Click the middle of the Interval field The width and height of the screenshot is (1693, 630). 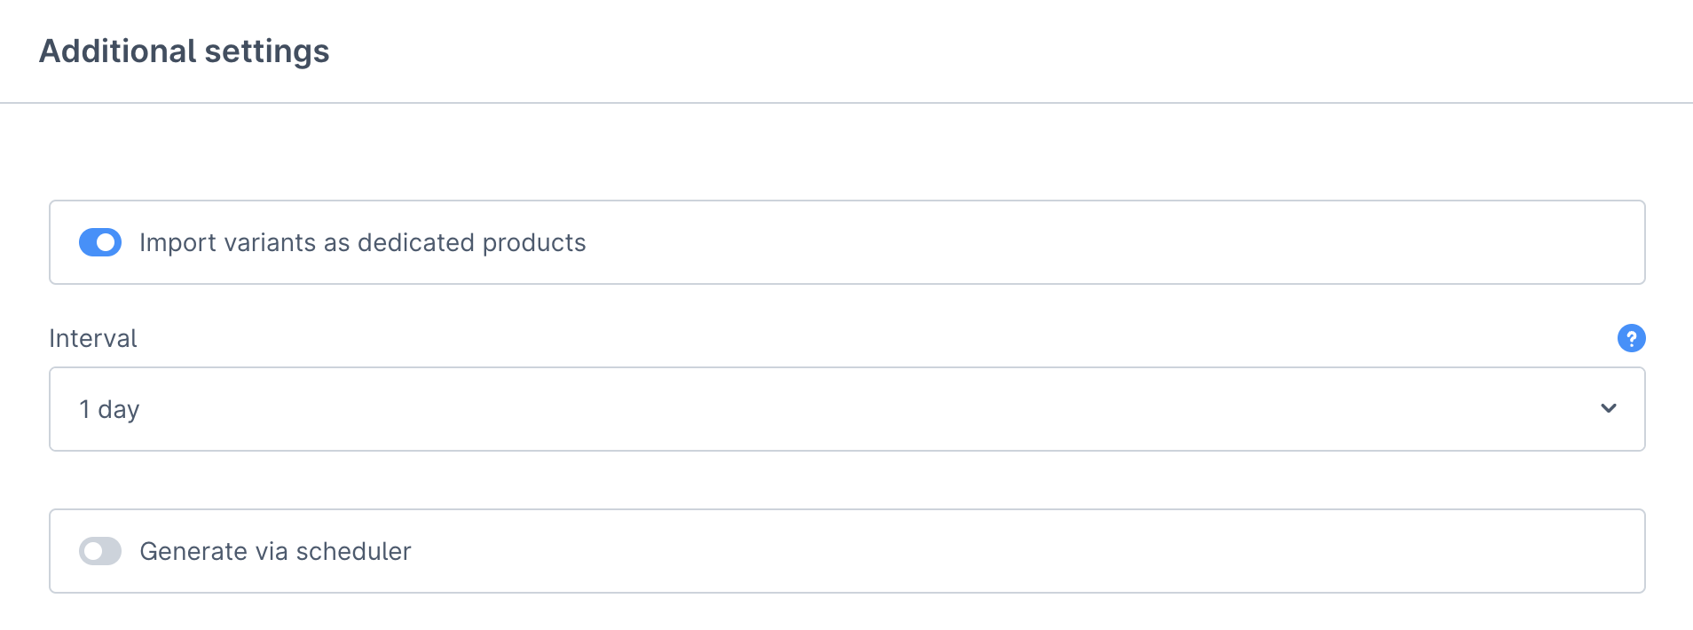pos(847,409)
